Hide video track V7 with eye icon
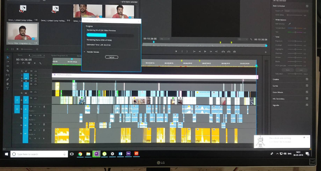 [36, 71]
